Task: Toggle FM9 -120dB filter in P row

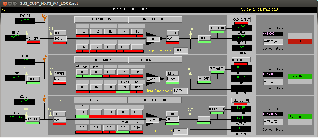Action: coord(123,87)
